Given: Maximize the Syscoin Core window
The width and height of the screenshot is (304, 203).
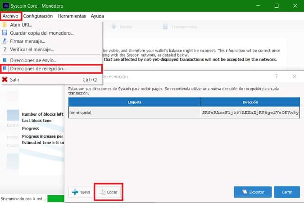Looking at the screenshot, I should 277,6.
